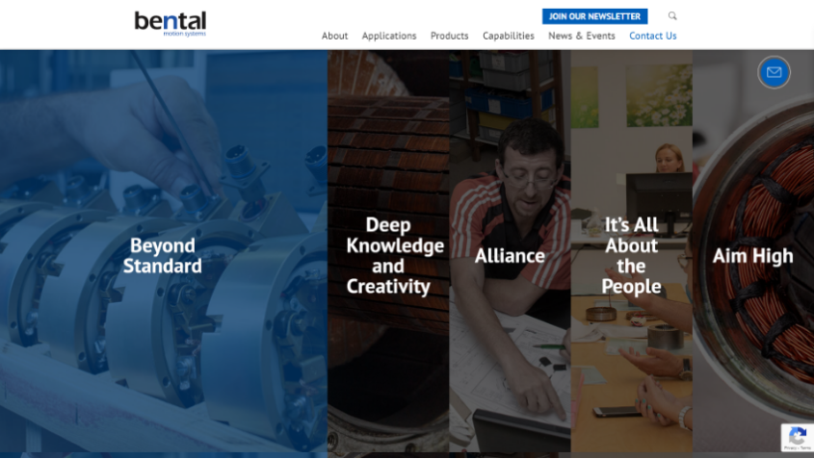Go to Contact Us page
This screenshot has width=814, height=459.
(652, 36)
